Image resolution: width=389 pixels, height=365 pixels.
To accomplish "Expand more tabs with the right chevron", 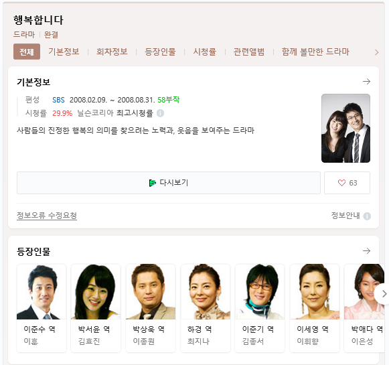I will click(376, 52).
